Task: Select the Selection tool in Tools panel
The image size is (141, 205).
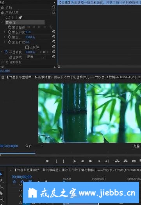Action: point(1,174)
